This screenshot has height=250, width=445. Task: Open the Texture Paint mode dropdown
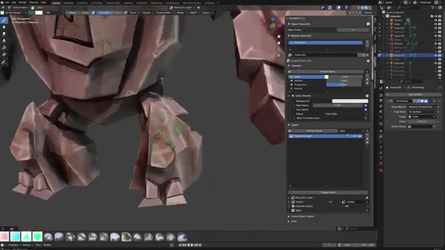click(19, 8)
